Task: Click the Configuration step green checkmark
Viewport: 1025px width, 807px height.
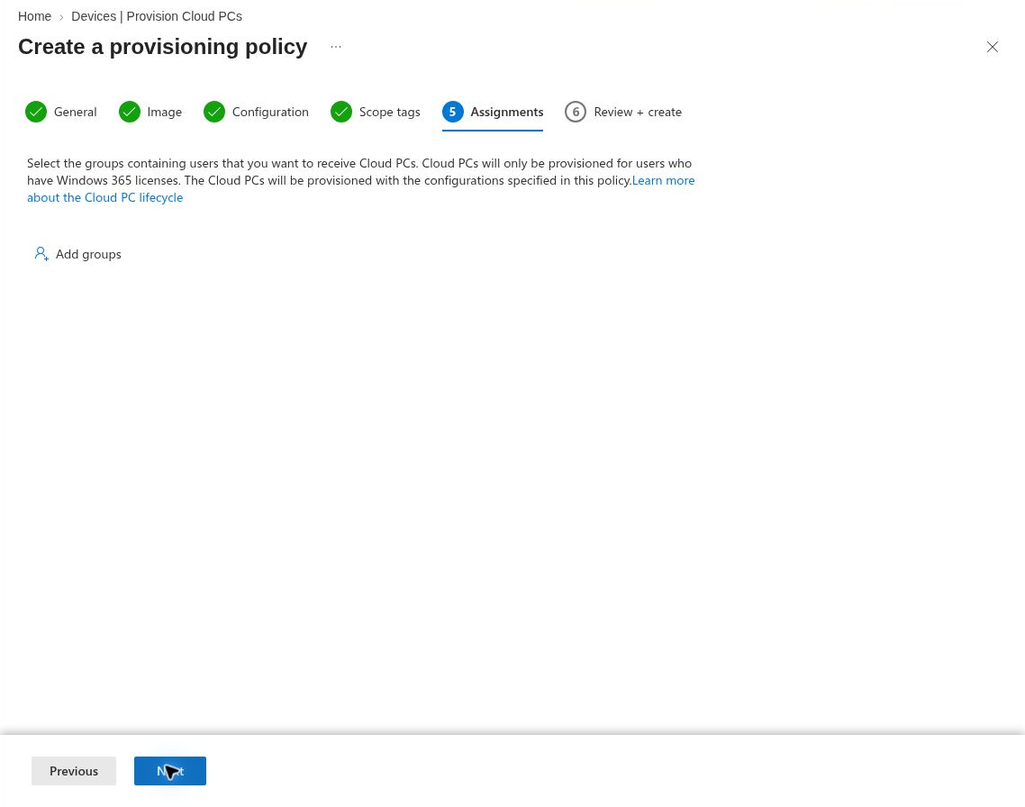Action: [x=214, y=112]
